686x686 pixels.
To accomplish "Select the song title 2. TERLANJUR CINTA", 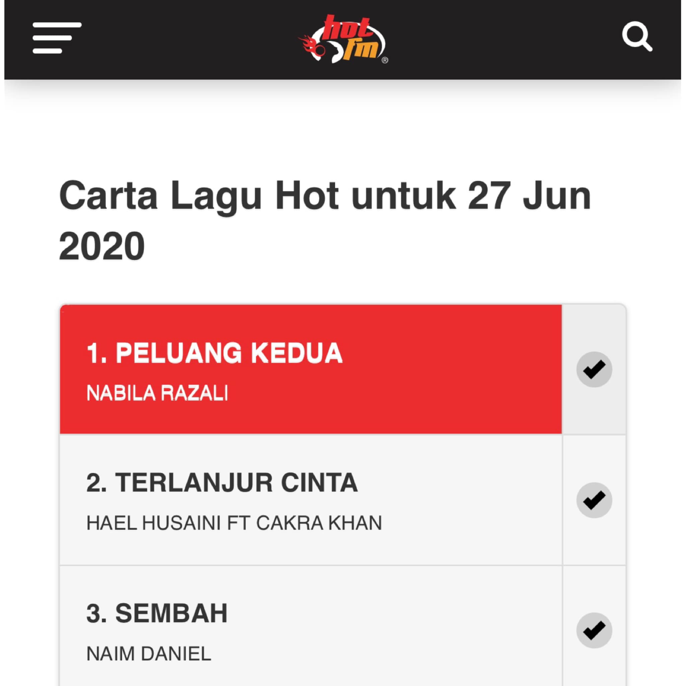I will tap(222, 483).
